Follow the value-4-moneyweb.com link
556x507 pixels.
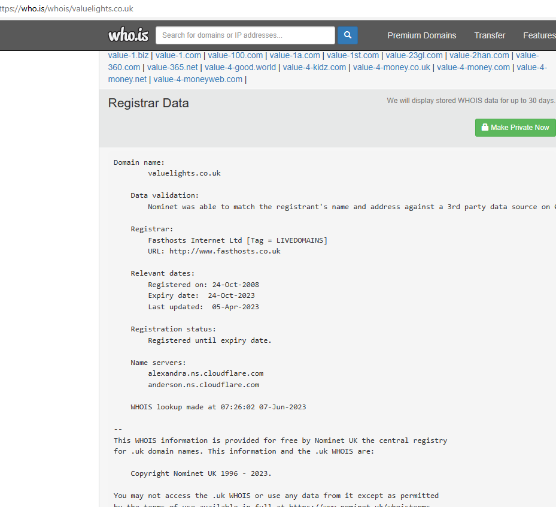click(198, 79)
